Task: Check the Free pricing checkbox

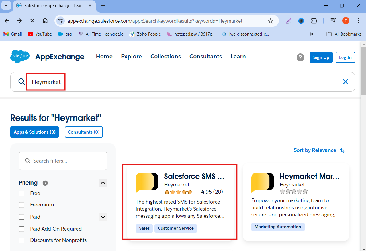Action: point(22,194)
